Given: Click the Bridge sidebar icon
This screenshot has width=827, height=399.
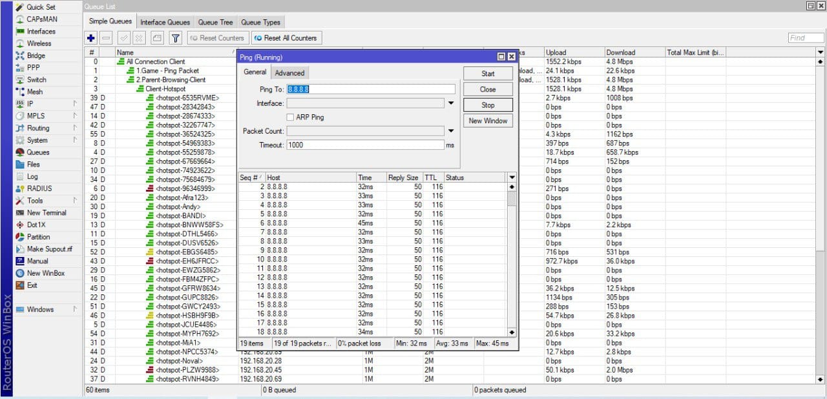Looking at the screenshot, I should pyautogui.click(x=20, y=56).
